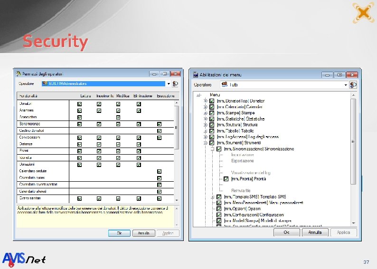Click Annulla in Permessi degli operatori window
377x269 pixels.
point(143,233)
